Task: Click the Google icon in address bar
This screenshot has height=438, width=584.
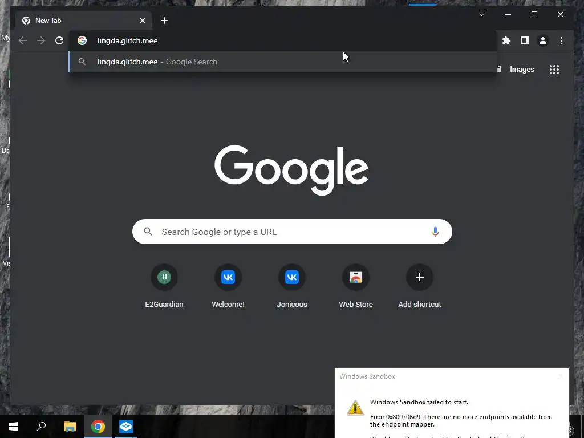Action: 82,40
